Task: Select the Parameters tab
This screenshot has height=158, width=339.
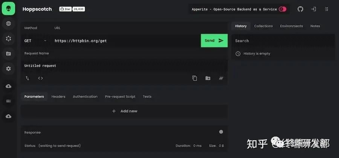Action: coord(34,96)
